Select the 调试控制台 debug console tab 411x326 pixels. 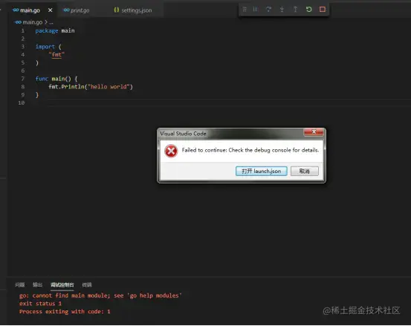pos(62,284)
